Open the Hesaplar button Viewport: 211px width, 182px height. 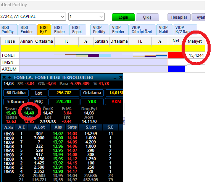click(x=179, y=17)
